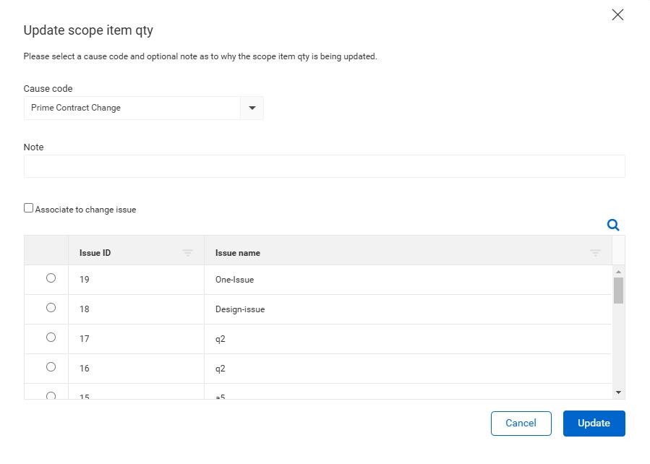Image resolution: width=650 pixels, height=464 pixels.
Task: Select radio button for Design-issue row
Action: [x=51, y=308]
